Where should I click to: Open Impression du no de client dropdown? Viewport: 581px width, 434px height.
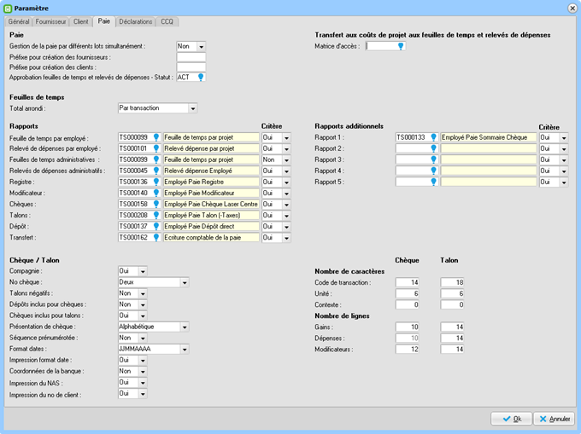143,394
